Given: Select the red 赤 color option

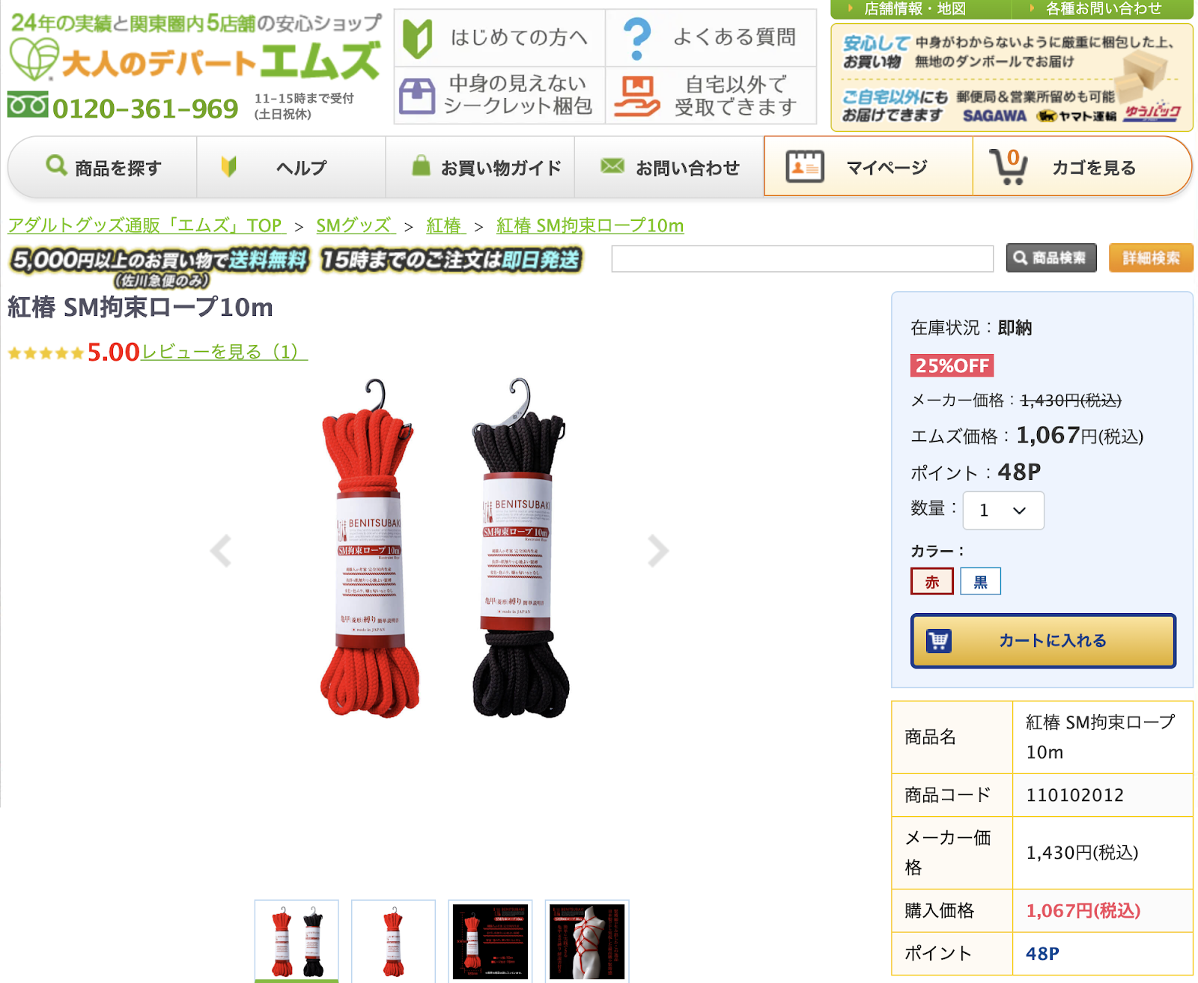Looking at the screenshot, I should 932,582.
